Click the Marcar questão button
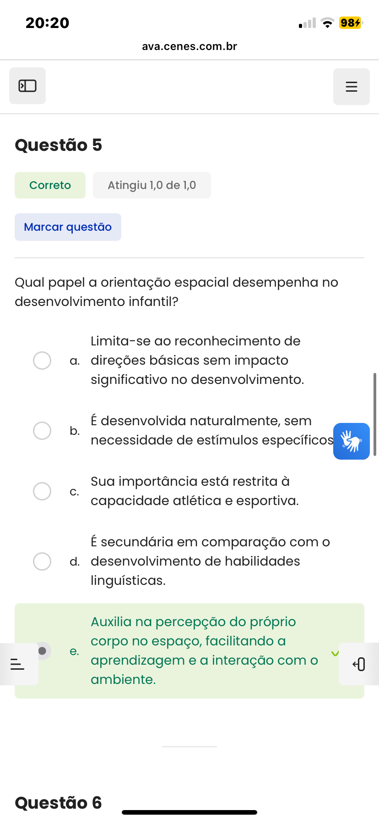379x822 pixels. pos(68,227)
